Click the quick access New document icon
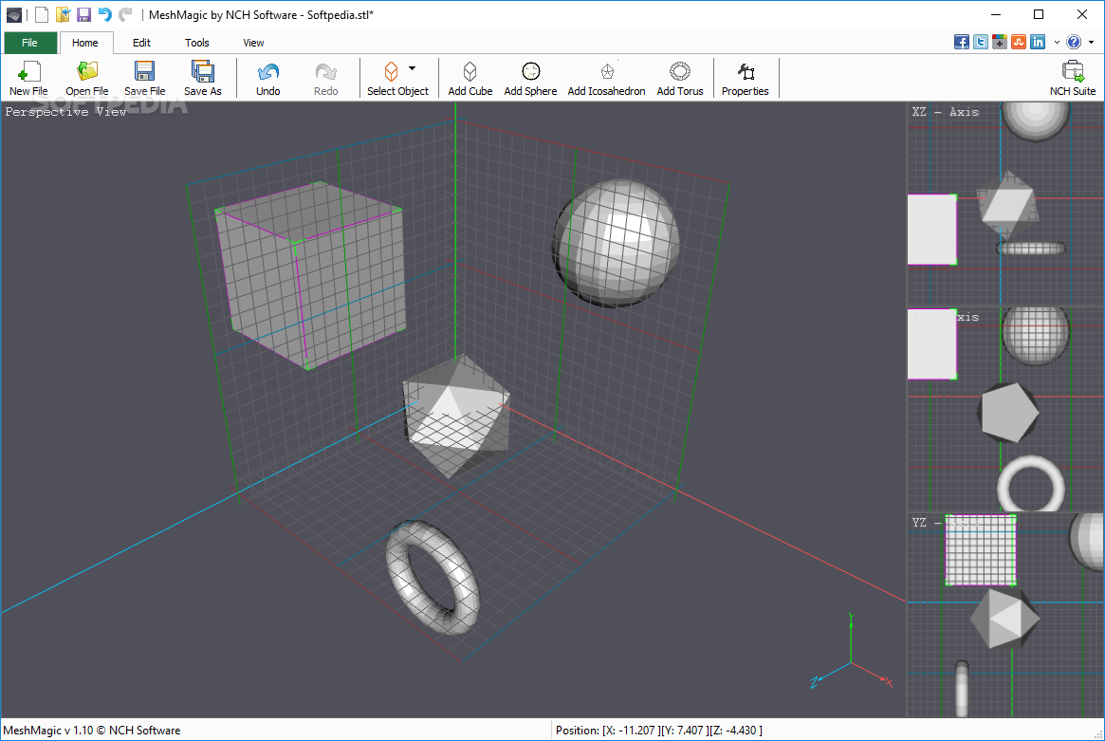 [43, 14]
